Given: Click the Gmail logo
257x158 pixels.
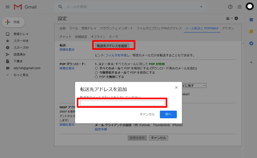Looking at the screenshot, I should pos(25,7).
